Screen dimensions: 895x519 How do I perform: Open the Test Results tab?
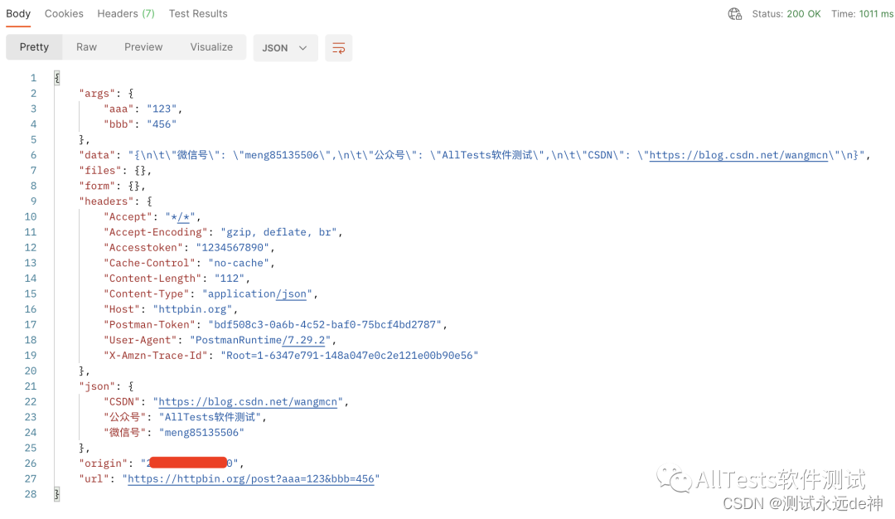pyautogui.click(x=198, y=13)
